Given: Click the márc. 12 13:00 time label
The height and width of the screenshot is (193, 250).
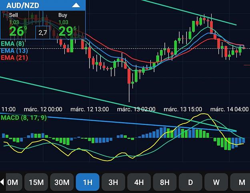Looking at the screenshot, I should [x=90, y=109].
